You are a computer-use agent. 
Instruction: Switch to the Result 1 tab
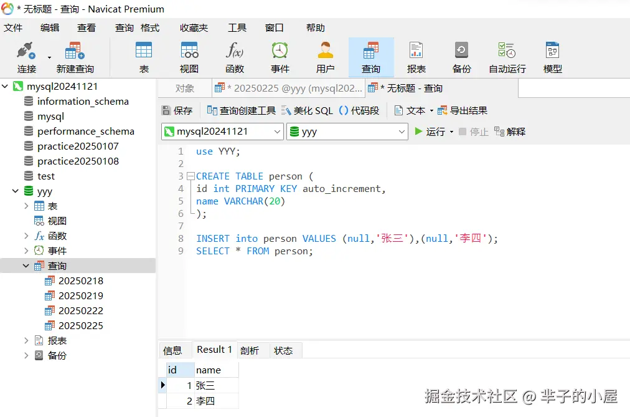tap(215, 350)
